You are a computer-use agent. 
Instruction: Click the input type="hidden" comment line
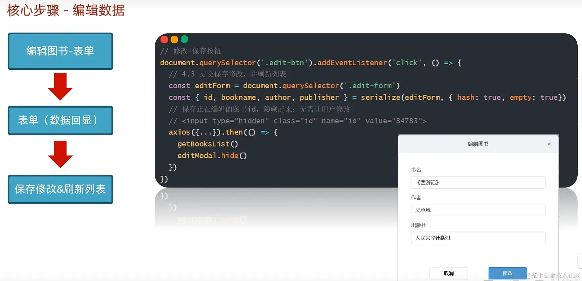[298, 121]
